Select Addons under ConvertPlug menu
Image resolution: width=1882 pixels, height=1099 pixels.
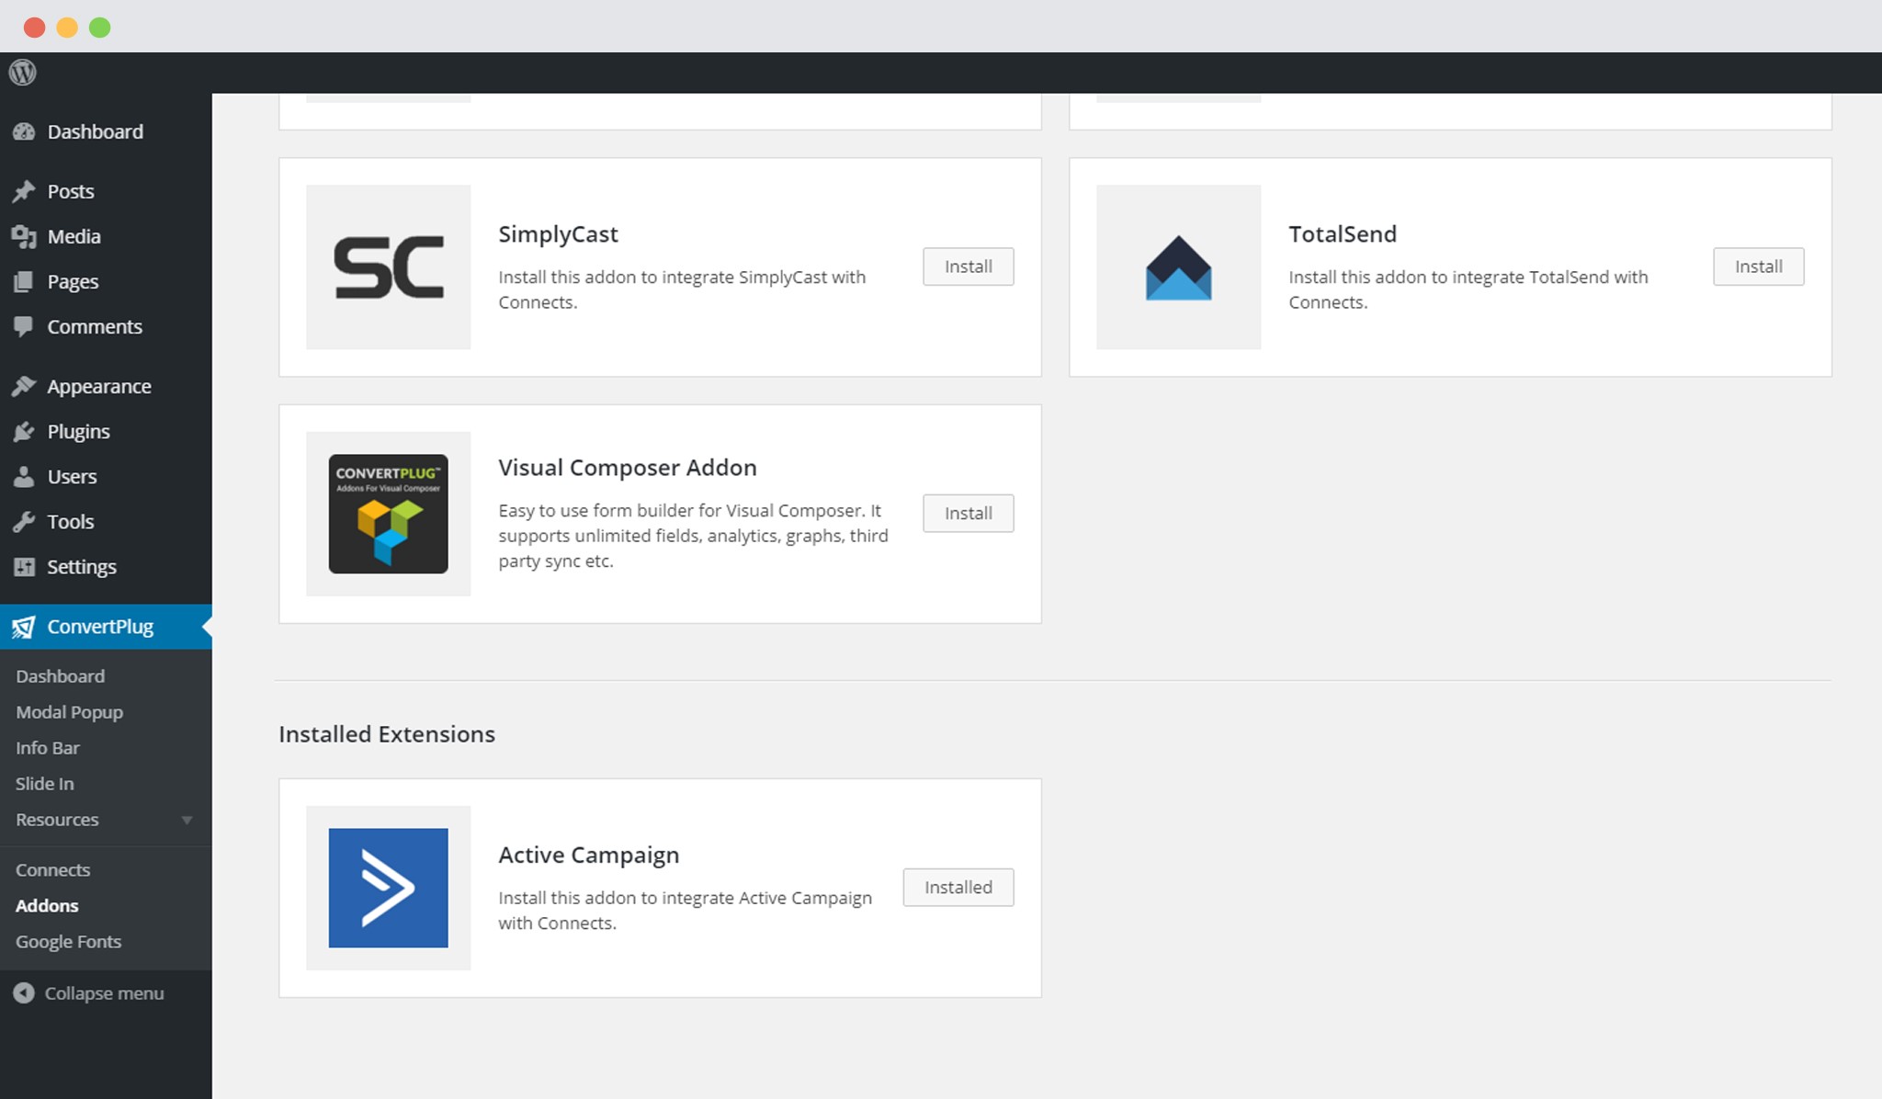[x=46, y=904]
